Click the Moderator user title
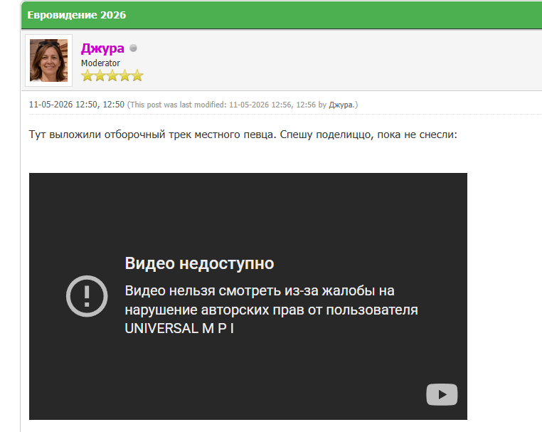The height and width of the screenshot is (432, 542). 100,63
